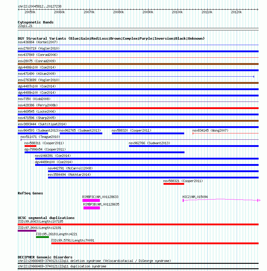Click the nsv471490 (Alkan2009) label
This screenshot has height=271, width=267.
pyautogui.click(x=37, y=74)
